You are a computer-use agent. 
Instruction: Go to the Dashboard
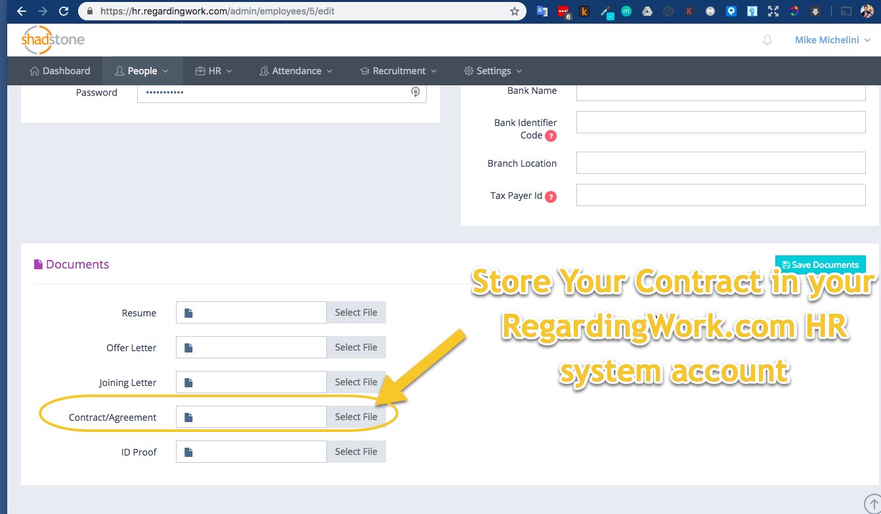(x=60, y=71)
